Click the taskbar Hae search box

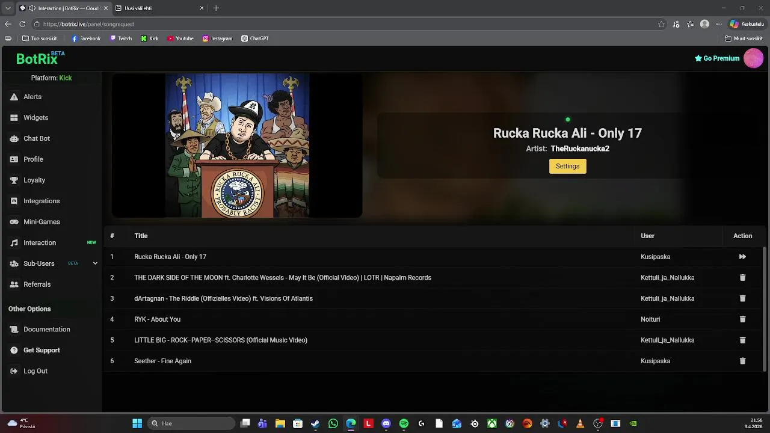tap(191, 423)
